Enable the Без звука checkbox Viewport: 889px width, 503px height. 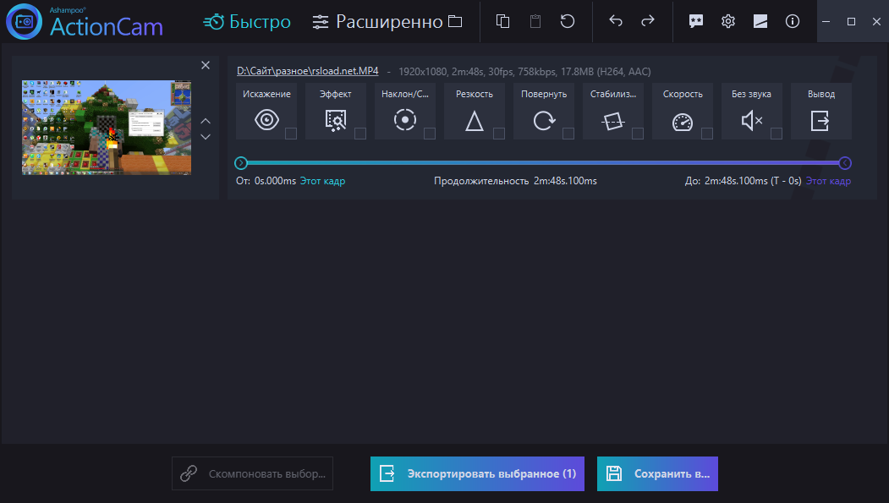[777, 134]
